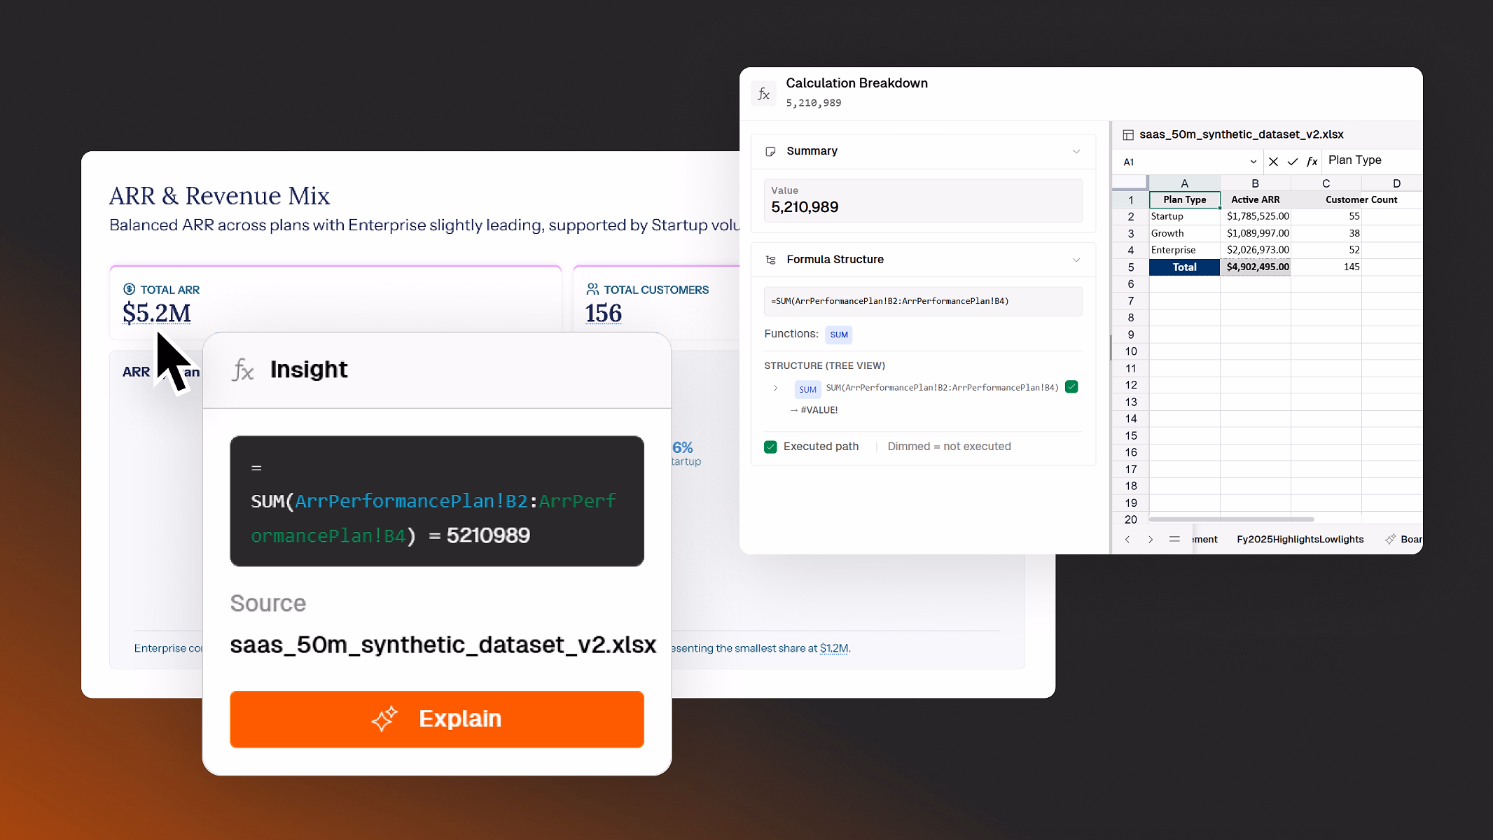Cancel the cell edit with X icon
The image size is (1493, 840).
pyautogui.click(x=1273, y=162)
